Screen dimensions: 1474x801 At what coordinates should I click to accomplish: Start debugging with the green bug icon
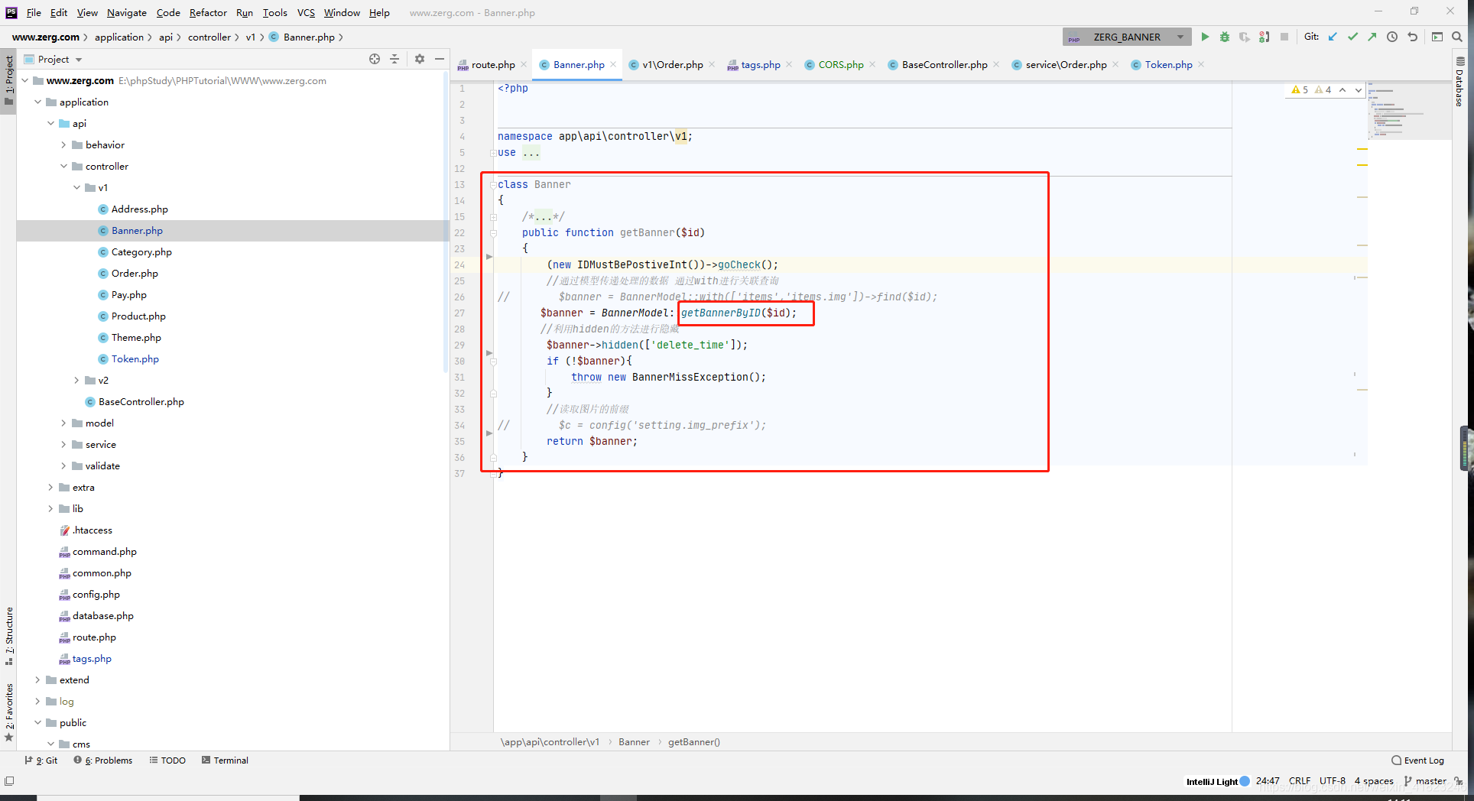click(1225, 37)
